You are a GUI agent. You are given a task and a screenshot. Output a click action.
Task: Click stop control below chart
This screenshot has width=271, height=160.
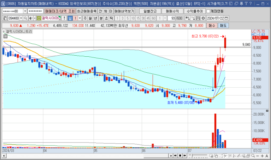pyautogui.click(x=180, y=156)
